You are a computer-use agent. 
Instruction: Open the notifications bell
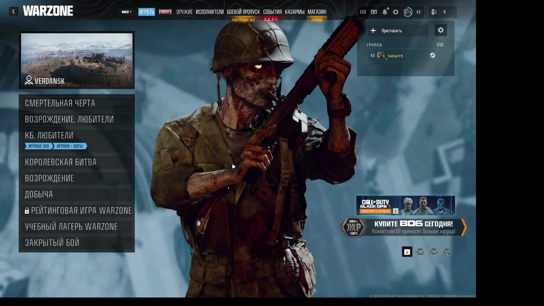384,12
